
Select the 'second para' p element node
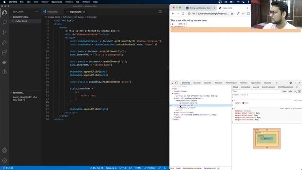189,103
